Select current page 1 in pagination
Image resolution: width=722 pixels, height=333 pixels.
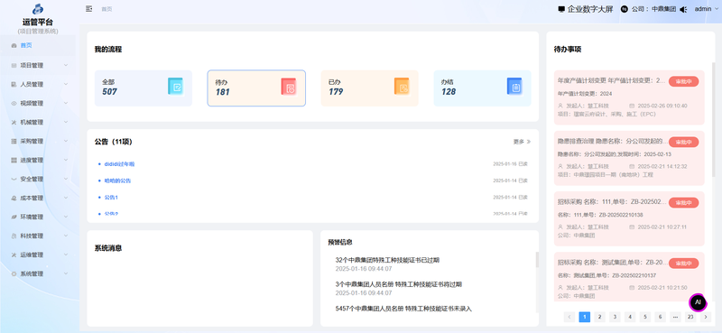tap(584, 317)
